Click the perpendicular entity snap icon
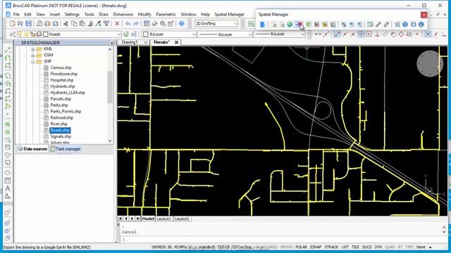 377,34
